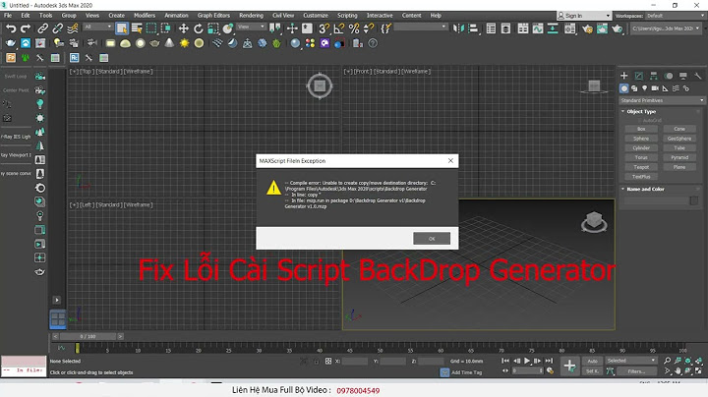Click the Play Animation button
This screenshot has width=708, height=397.
526,361
